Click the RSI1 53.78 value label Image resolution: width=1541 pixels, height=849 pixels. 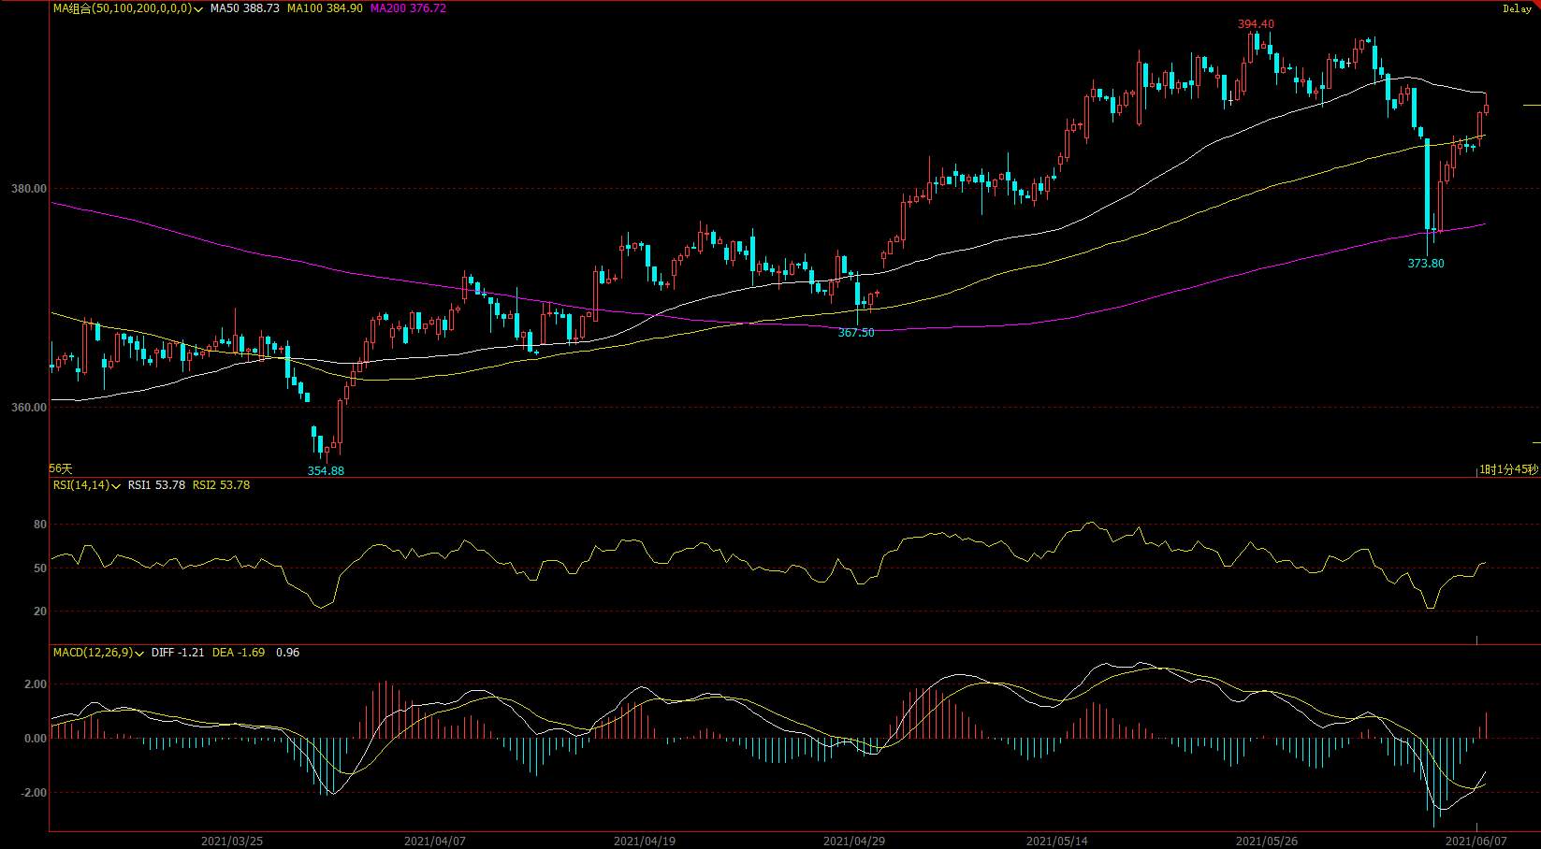pos(156,485)
